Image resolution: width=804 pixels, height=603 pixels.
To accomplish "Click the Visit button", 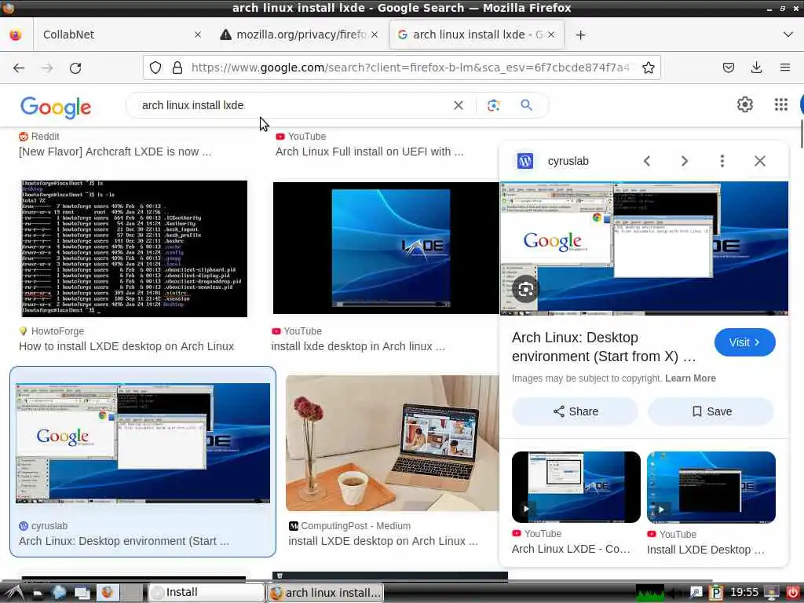I will click(x=744, y=342).
